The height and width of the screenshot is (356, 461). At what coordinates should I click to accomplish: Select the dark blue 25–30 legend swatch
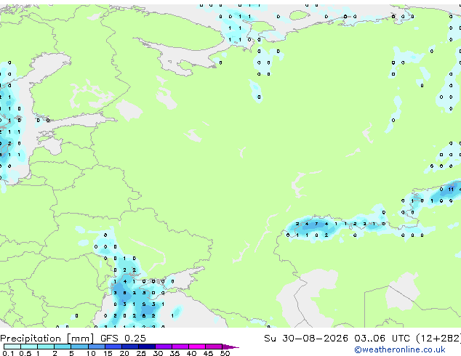pyautogui.click(x=147, y=347)
